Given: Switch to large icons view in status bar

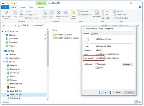Looking at the screenshot, I should 139,102.
